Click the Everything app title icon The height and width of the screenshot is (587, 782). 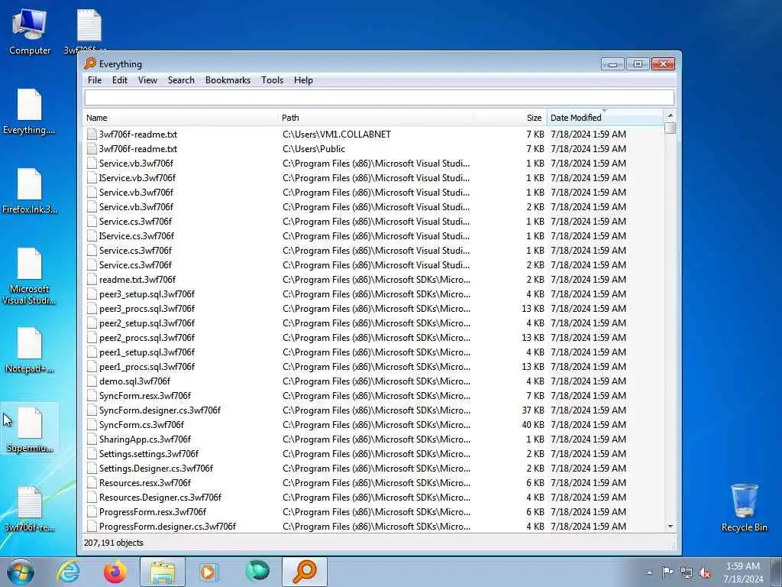coord(90,63)
